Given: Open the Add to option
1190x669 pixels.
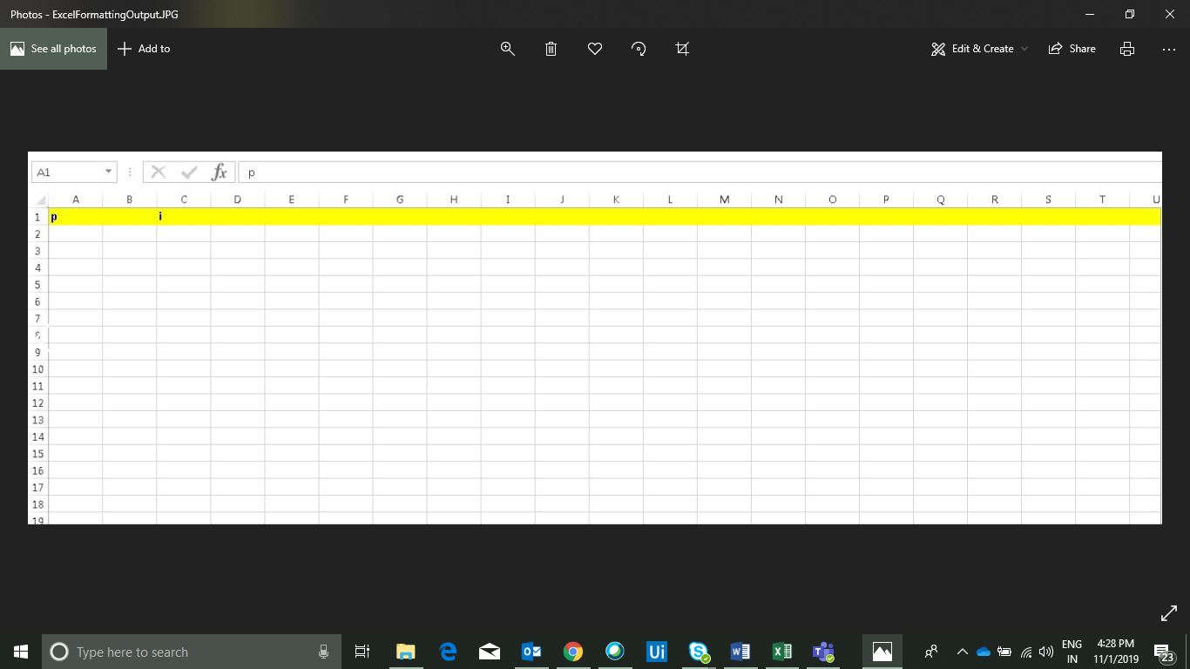Looking at the screenshot, I should (144, 49).
